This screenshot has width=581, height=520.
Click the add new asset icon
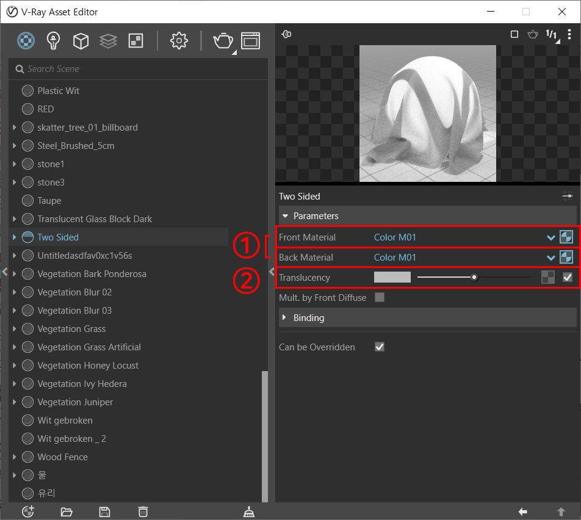[28, 511]
